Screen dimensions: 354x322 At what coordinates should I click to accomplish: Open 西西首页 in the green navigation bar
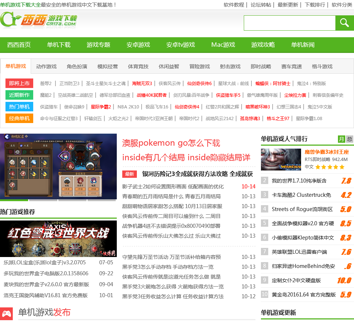click(x=19, y=45)
